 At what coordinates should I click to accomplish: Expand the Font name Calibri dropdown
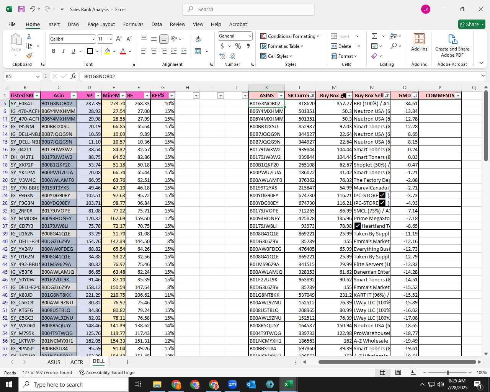93,39
